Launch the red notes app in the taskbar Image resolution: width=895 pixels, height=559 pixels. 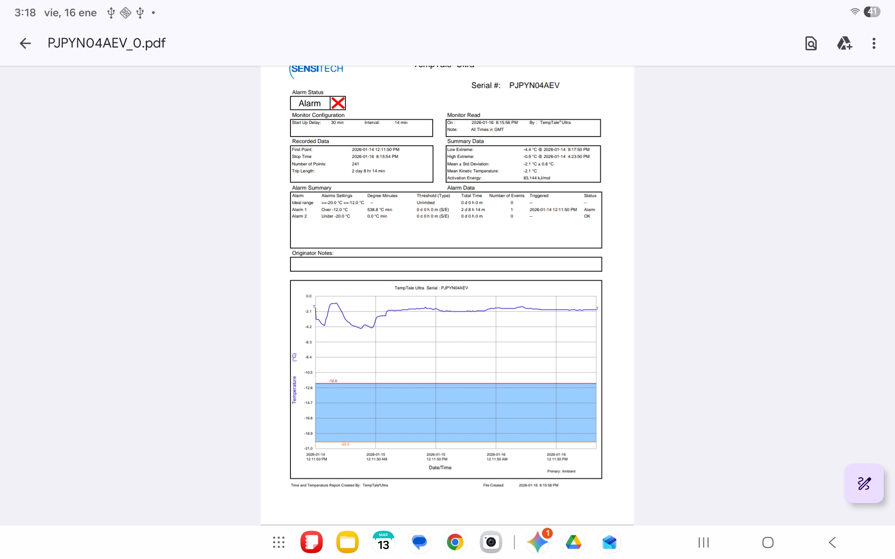click(311, 542)
